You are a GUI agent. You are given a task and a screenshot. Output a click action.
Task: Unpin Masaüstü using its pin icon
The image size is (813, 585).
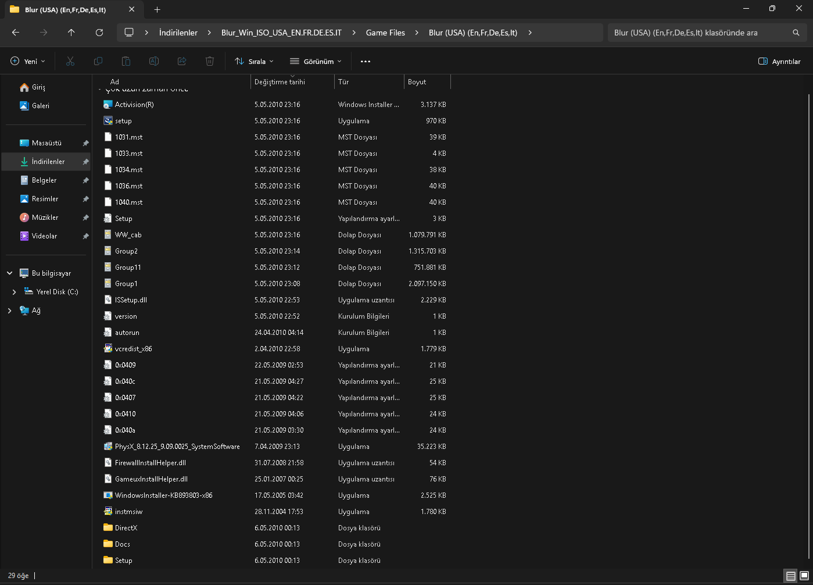click(x=85, y=143)
